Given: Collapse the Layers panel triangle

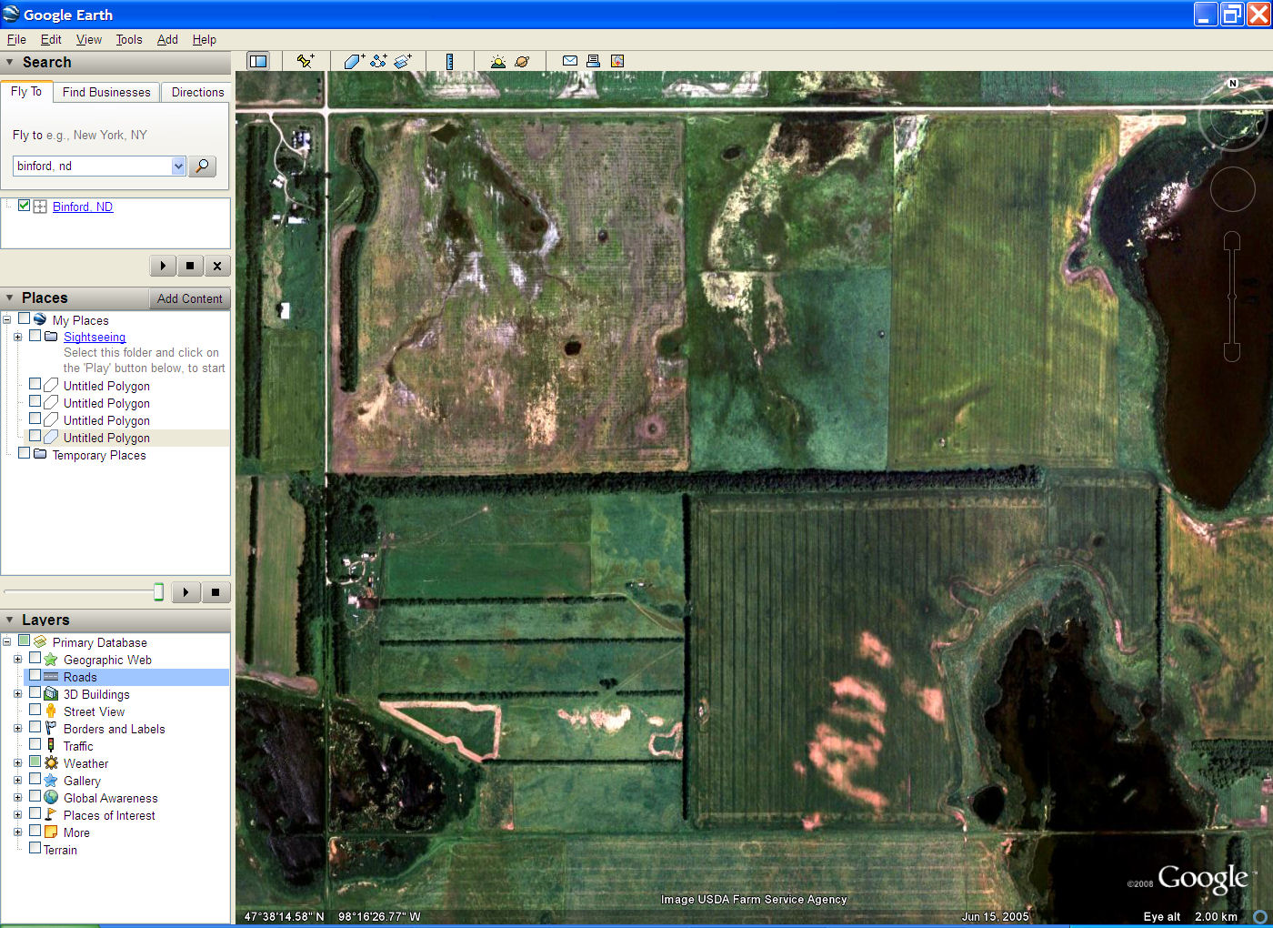Looking at the screenshot, I should pos(10,620).
